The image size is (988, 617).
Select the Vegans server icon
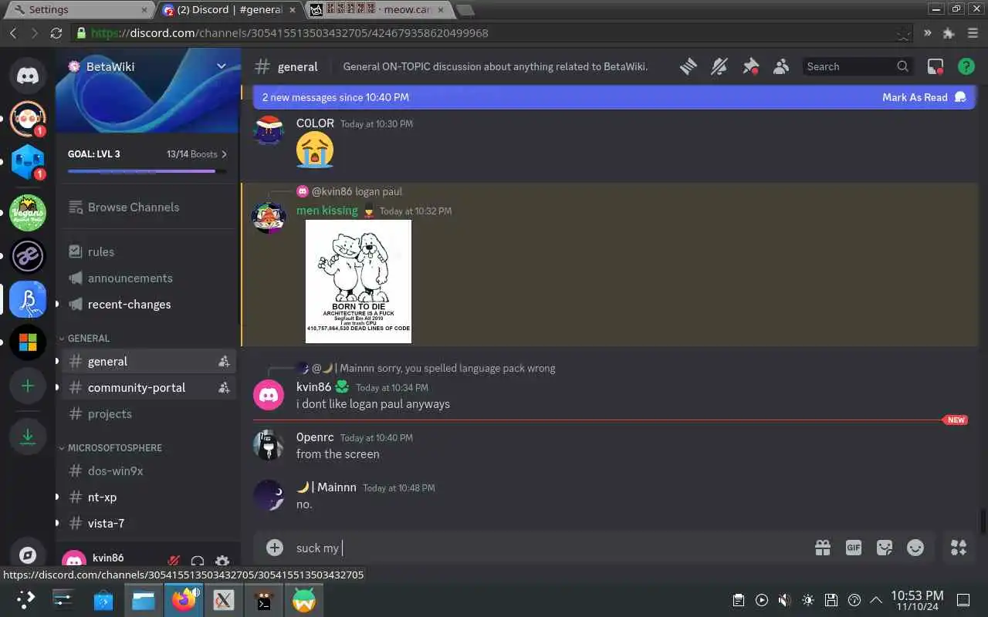coord(28,213)
